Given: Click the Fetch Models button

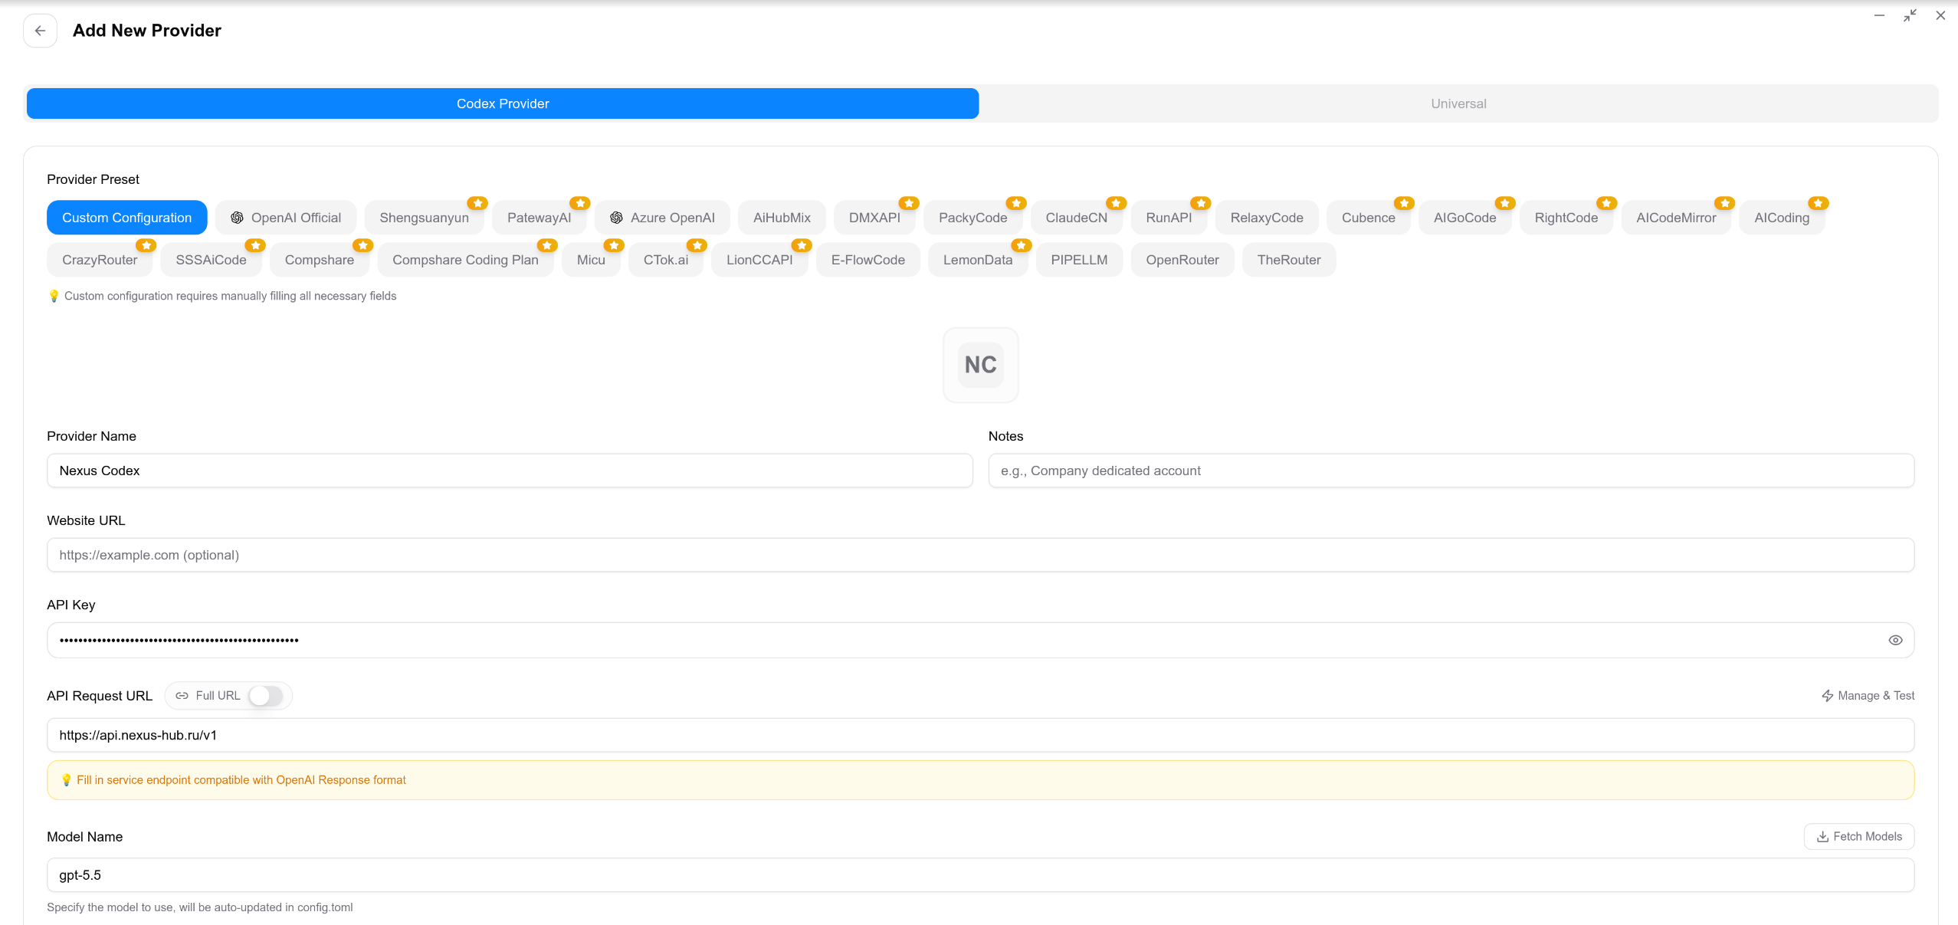Looking at the screenshot, I should (1859, 837).
